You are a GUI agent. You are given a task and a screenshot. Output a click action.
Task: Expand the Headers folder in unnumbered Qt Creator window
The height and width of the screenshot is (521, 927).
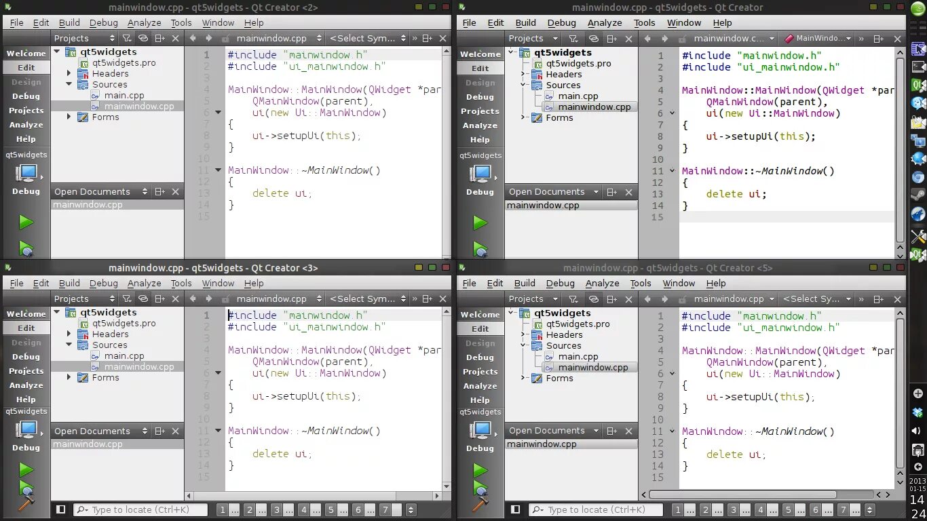[524, 75]
